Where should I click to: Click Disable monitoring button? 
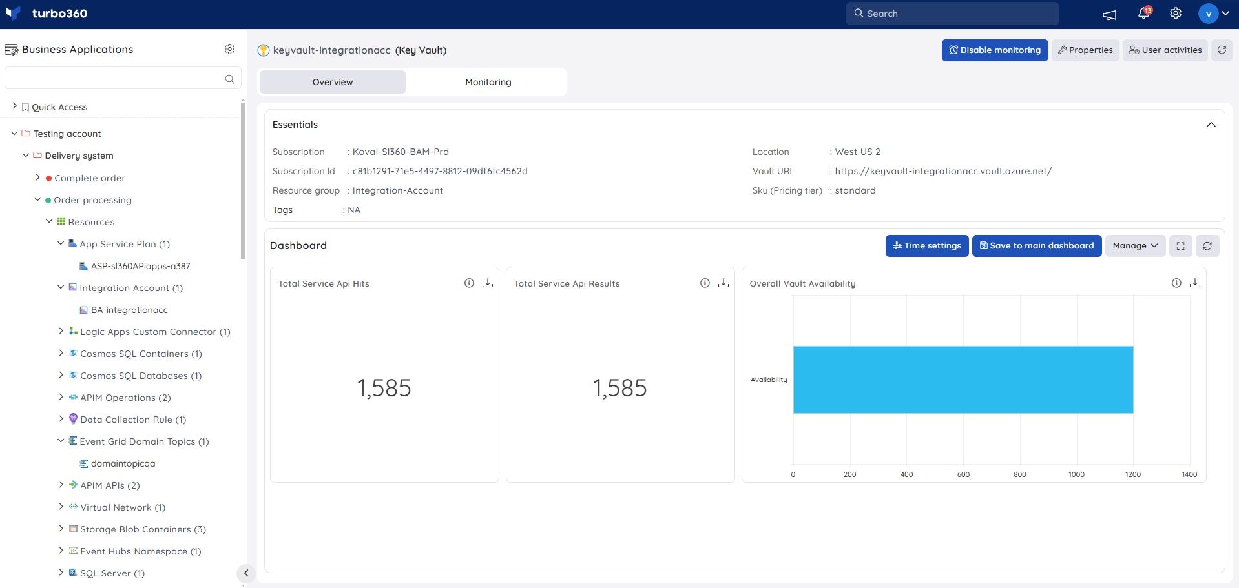pos(995,50)
